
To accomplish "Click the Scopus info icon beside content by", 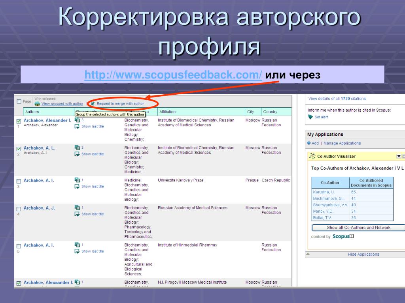I will 352,236.
